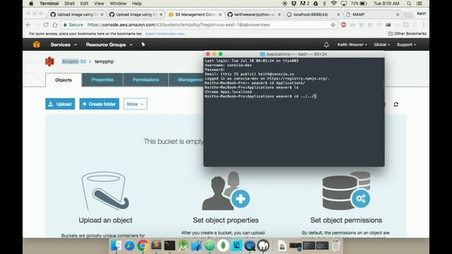
Task: Select the keithweaver/python browser tab
Action: coord(254,14)
